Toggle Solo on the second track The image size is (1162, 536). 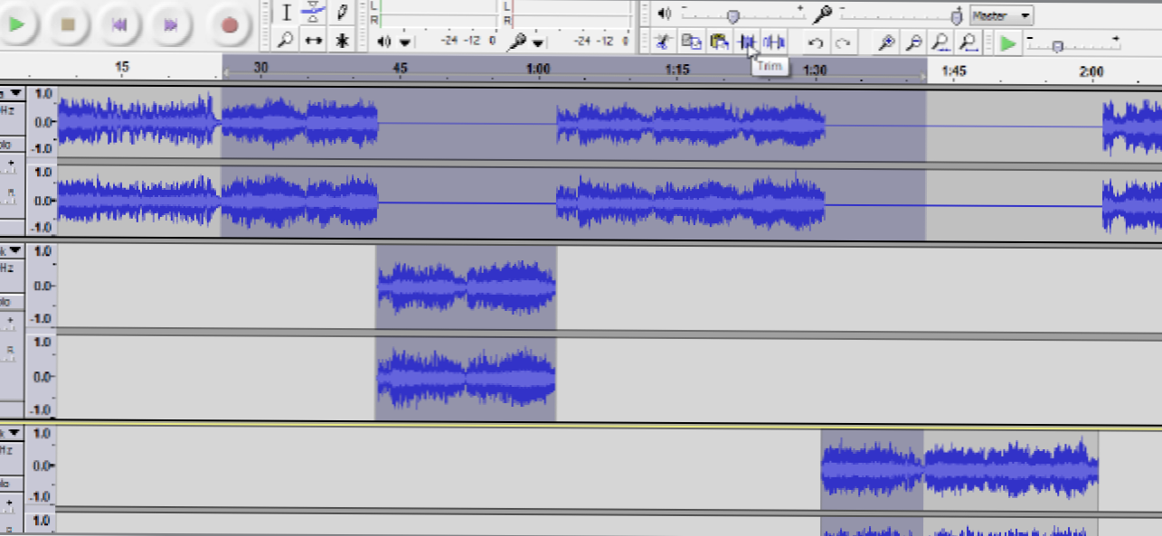pos(5,301)
